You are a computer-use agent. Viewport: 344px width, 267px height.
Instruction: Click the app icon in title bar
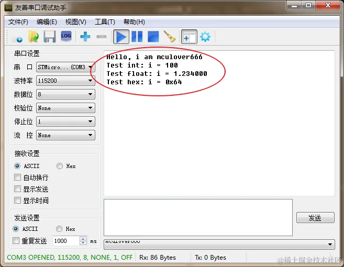pos(8,8)
